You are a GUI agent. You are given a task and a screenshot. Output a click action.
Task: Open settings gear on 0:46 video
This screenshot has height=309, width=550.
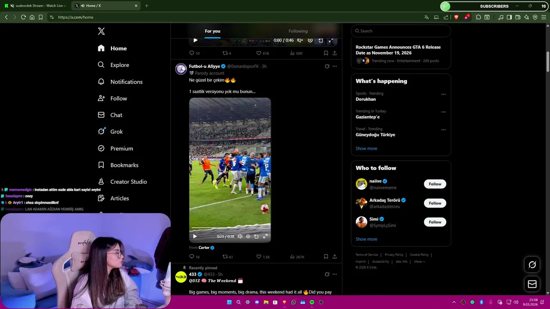point(310,40)
